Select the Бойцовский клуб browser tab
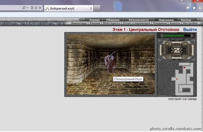 [69, 8]
